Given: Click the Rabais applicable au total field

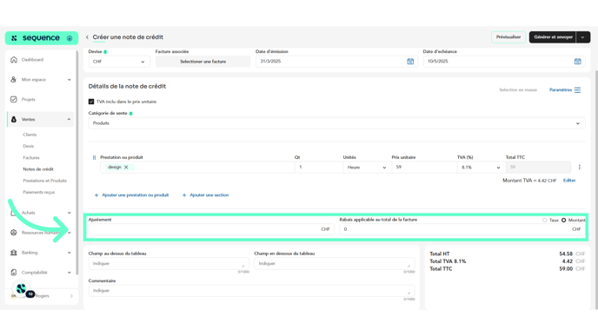Looking at the screenshot, I should click(x=462, y=229).
